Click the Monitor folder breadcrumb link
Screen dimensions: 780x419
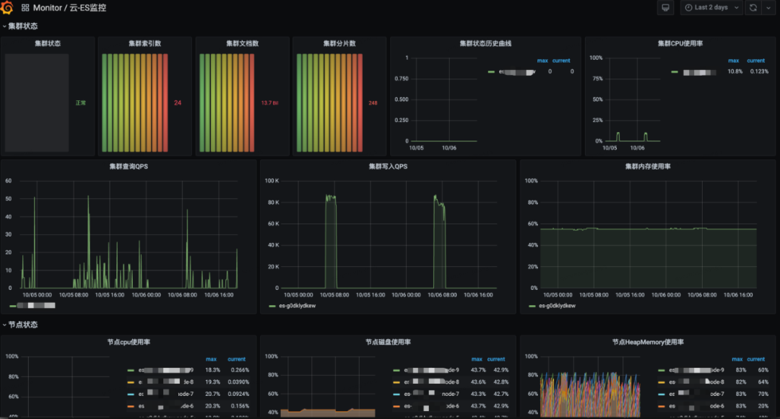tap(47, 8)
